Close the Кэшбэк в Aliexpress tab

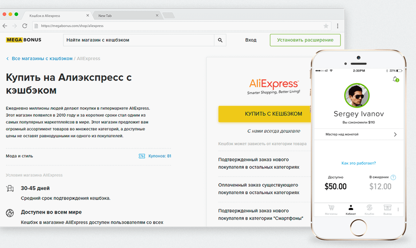[x=87, y=15]
